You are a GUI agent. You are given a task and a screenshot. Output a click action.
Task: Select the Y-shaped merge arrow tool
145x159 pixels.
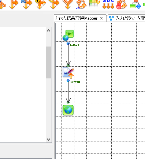click(x=68, y=4)
